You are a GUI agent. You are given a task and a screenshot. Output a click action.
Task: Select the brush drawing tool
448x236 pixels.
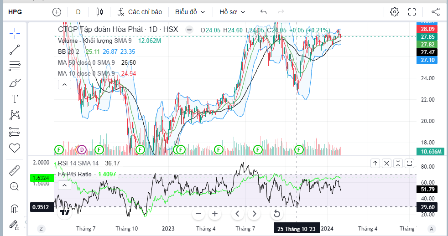click(x=15, y=83)
